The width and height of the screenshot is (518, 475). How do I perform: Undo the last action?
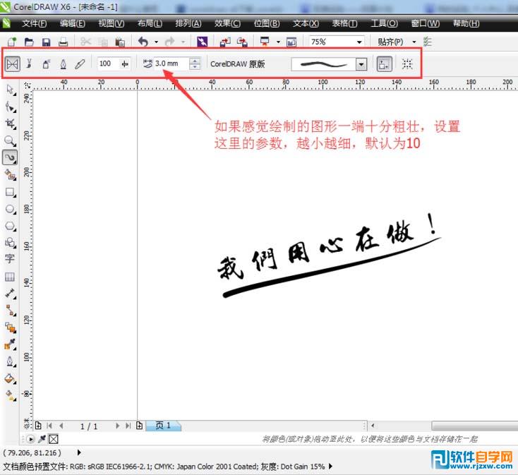tap(143, 42)
